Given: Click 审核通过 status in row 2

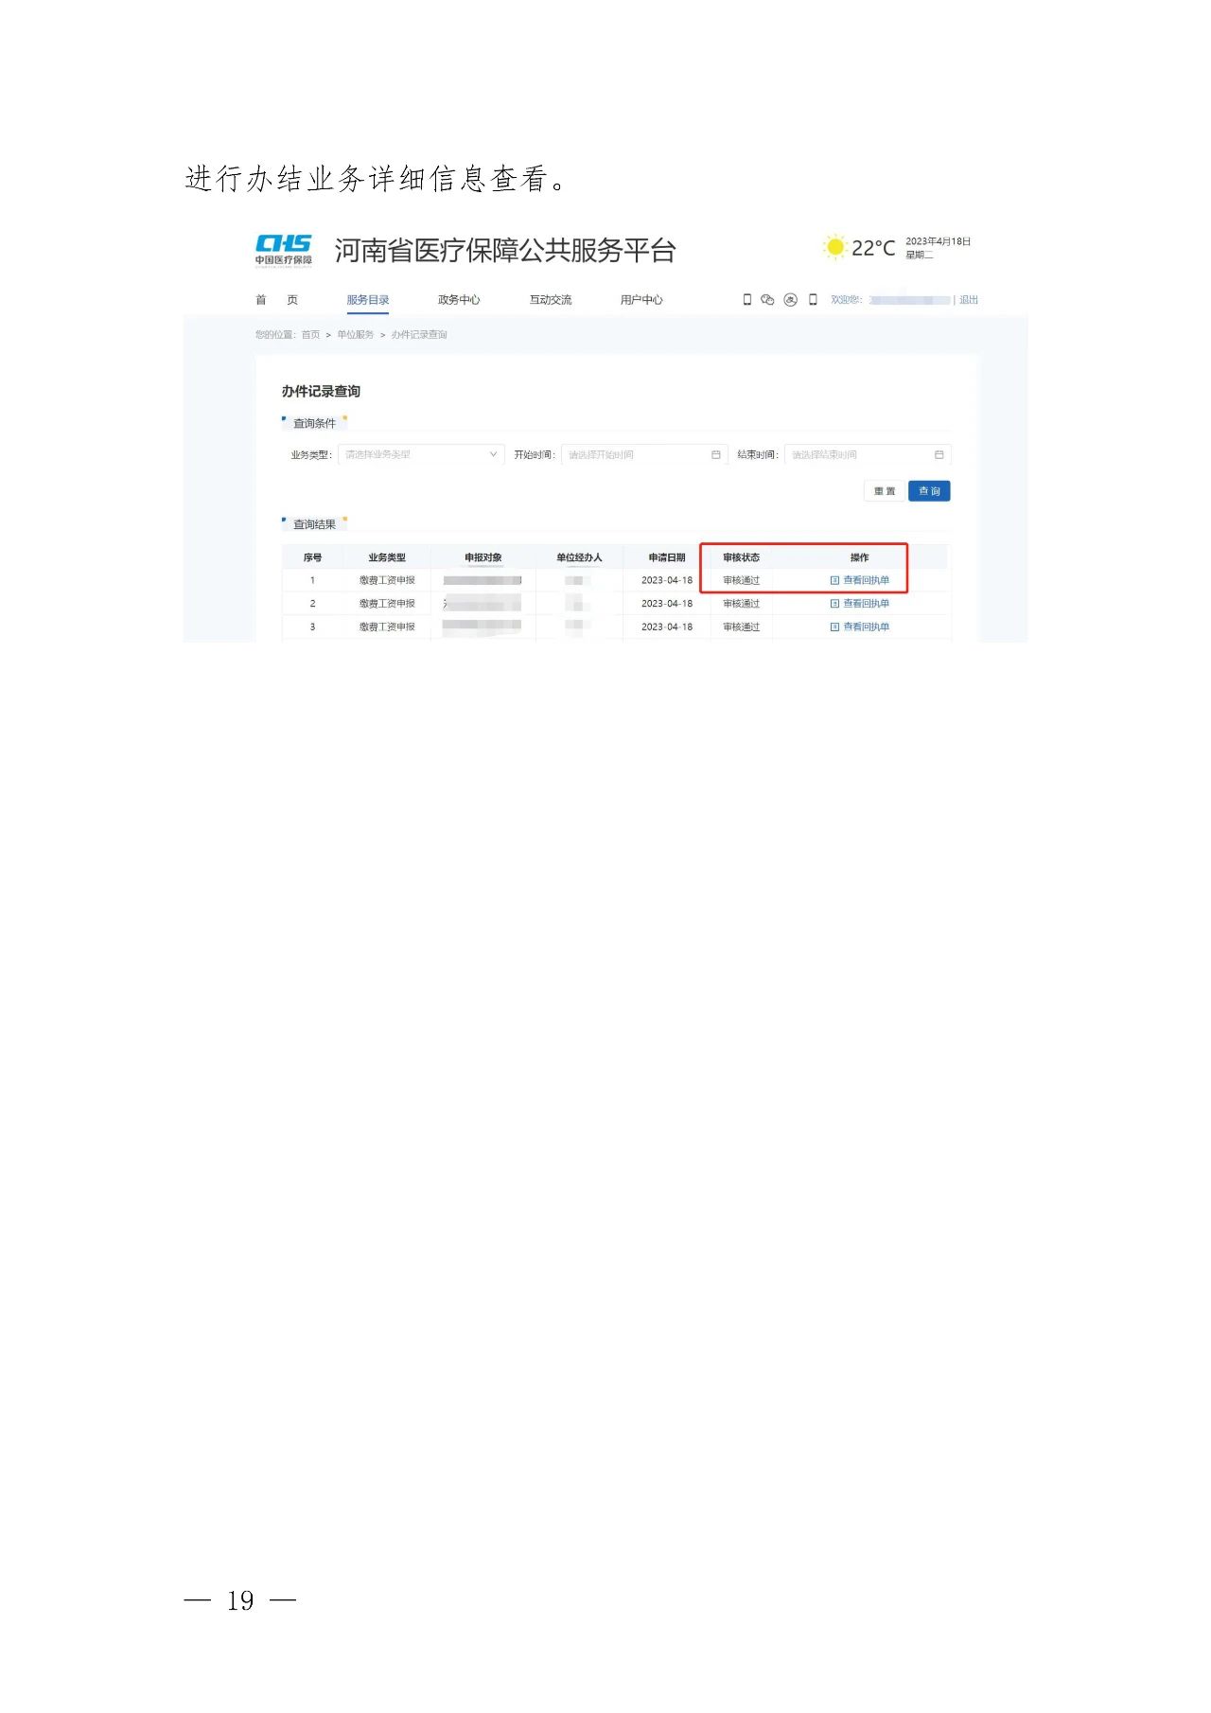Looking at the screenshot, I should coord(742,604).
